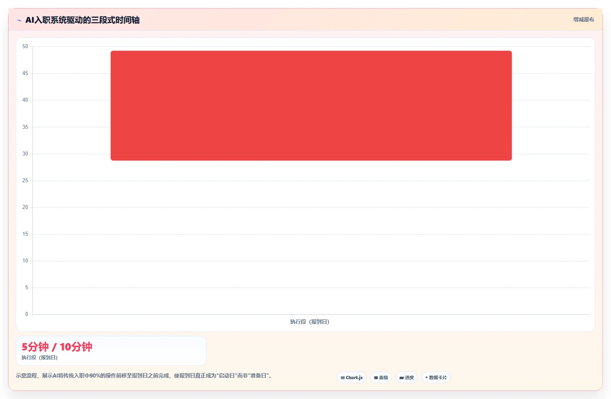This screenshot has height=399, width=611.
Task: Click the y-axis tick label 40
Action: pos(25,100)
